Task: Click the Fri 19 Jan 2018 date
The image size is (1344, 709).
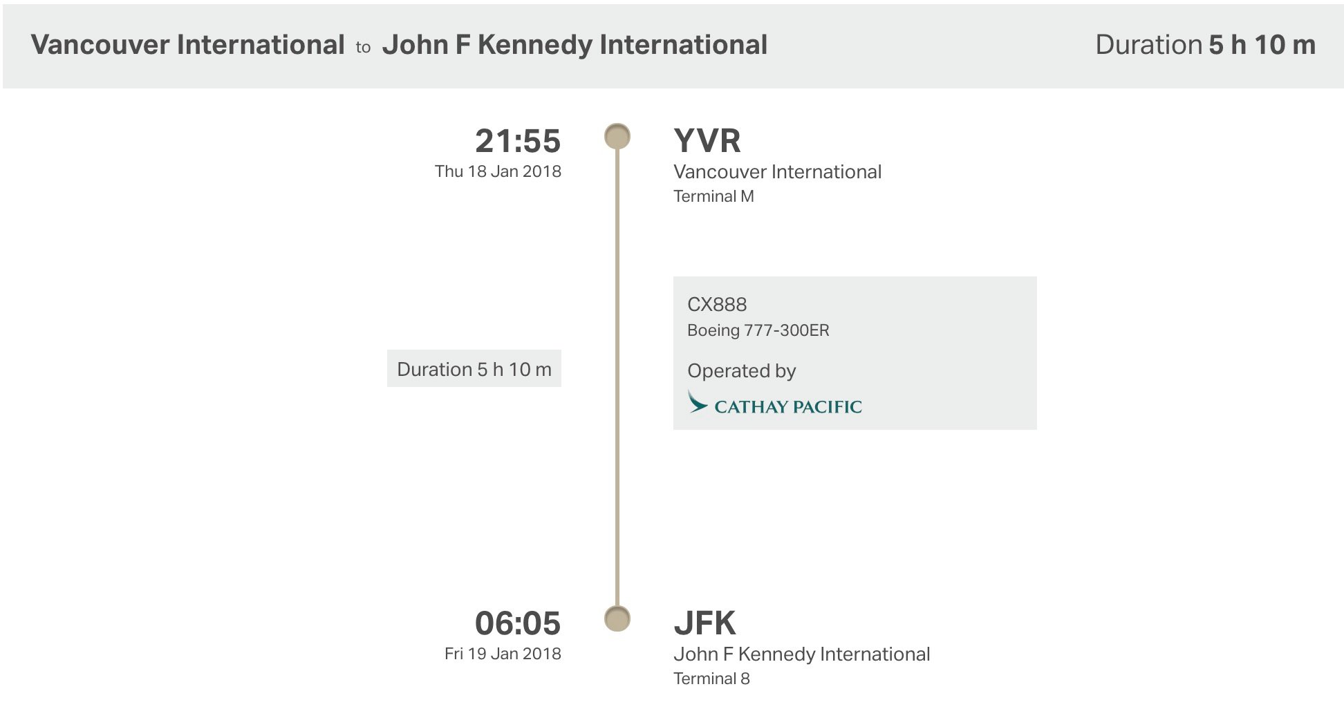Action: 503,654
